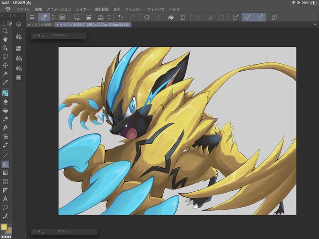The height and width of the screenshot is (239, 319).
Task: Toggle Snap to Special Ruler
Action: 248,17
